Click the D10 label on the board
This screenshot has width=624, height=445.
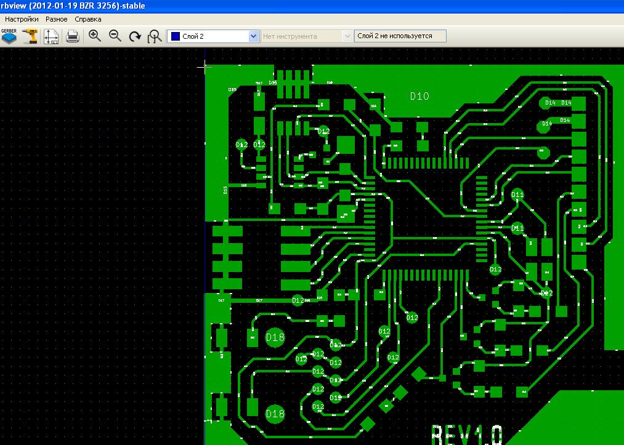[x=419, y=96]
